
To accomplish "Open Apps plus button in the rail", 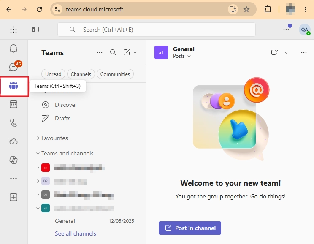I will [x=14, y=197].
